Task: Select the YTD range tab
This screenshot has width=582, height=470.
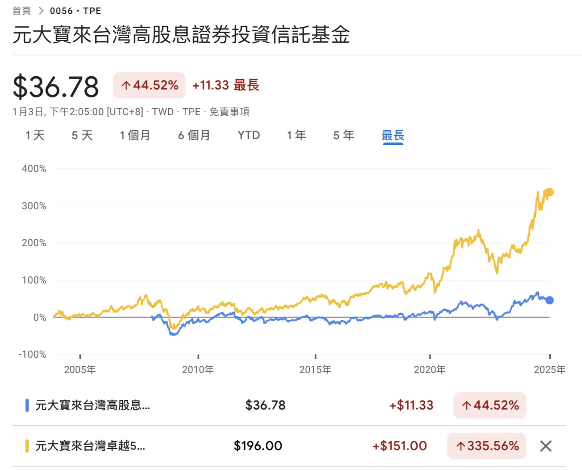Action: tap(249, 135)
